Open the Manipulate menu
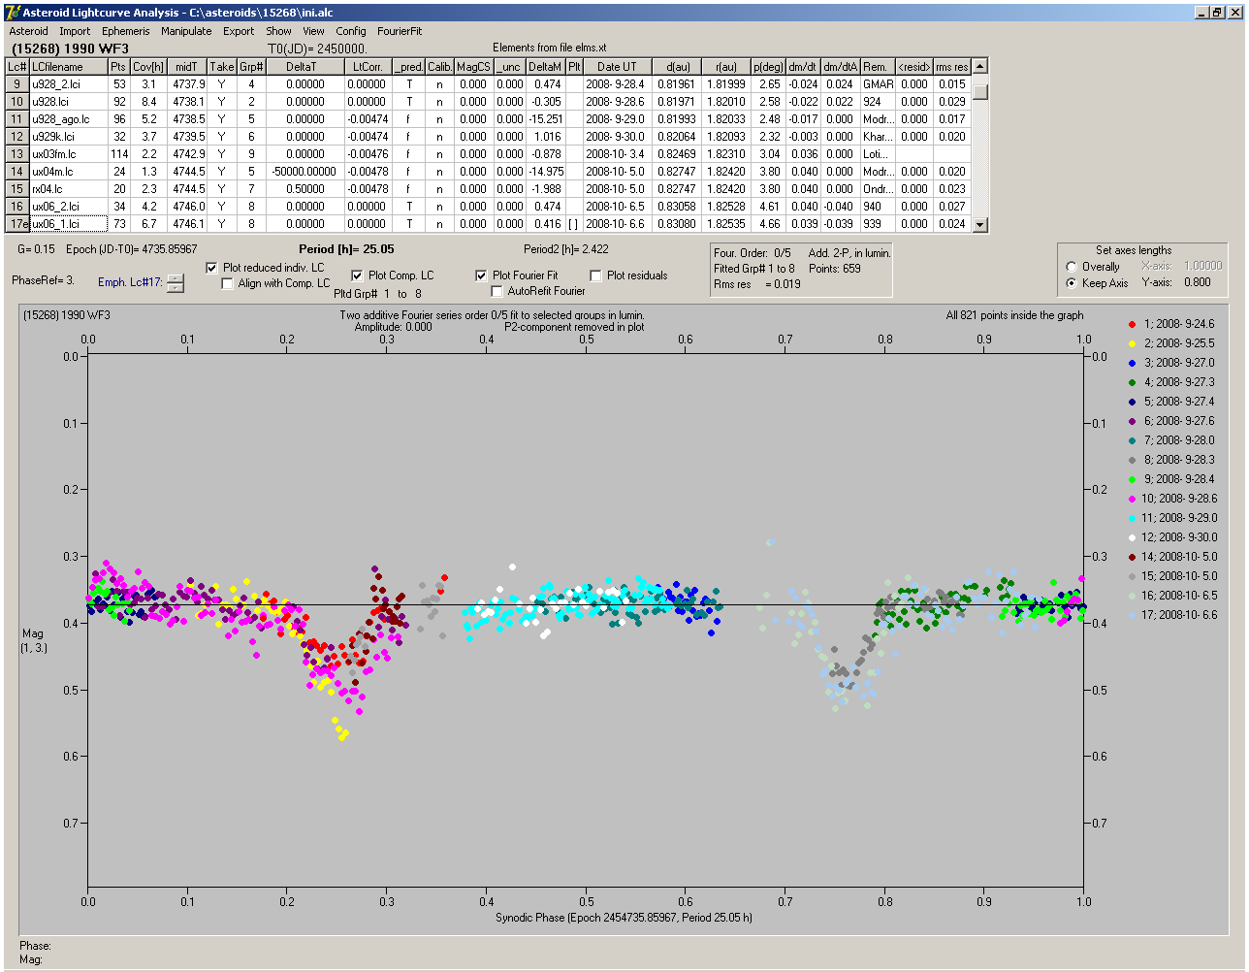1249x972 pixels. tap(186, 31)
